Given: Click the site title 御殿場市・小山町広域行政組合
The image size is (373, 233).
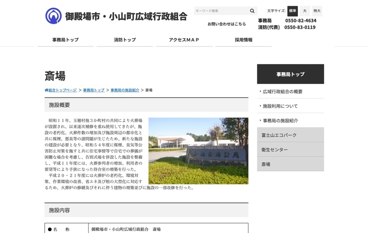Looking at the screenshot, I should click(126, 16).
